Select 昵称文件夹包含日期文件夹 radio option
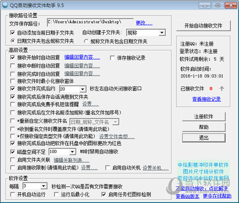The width and height of the screenshot is (239, 203). coord(86,41)
